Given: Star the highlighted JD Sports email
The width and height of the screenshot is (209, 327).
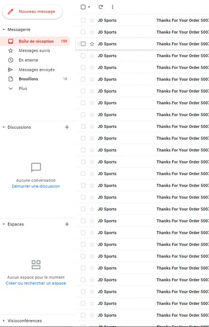Looking at the screenshot, I should 92,44.
